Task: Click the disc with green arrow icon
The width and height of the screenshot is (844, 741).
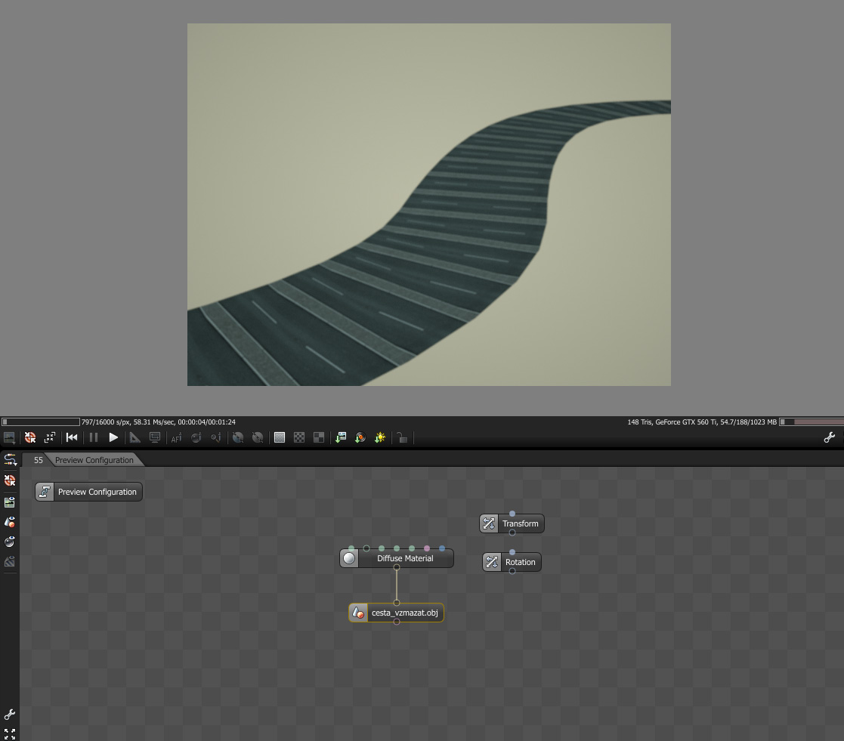Action: (x=360, y=437)
